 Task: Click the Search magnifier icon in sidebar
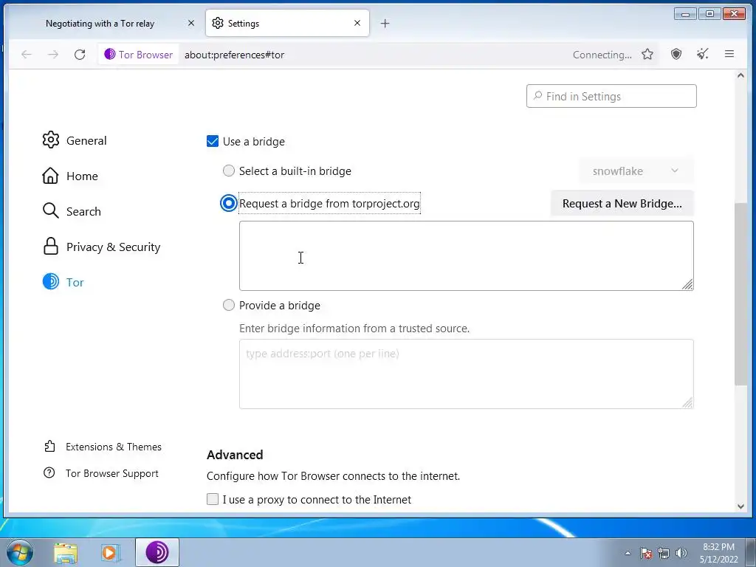[51, 211]
